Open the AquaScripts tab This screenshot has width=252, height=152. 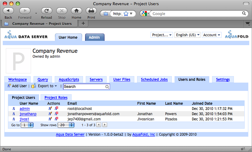pyautogui.click(x=69, y=80)
